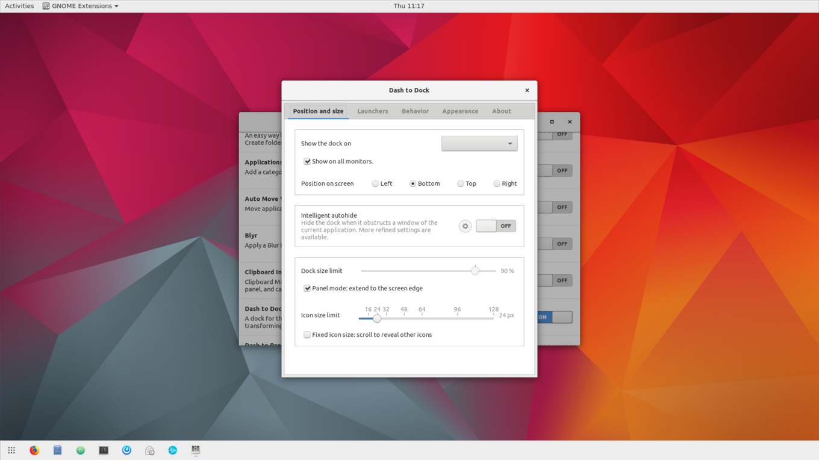The image size is (819, 460).
Task: Maximize the background Extensions window
Action: click(552, 122)
